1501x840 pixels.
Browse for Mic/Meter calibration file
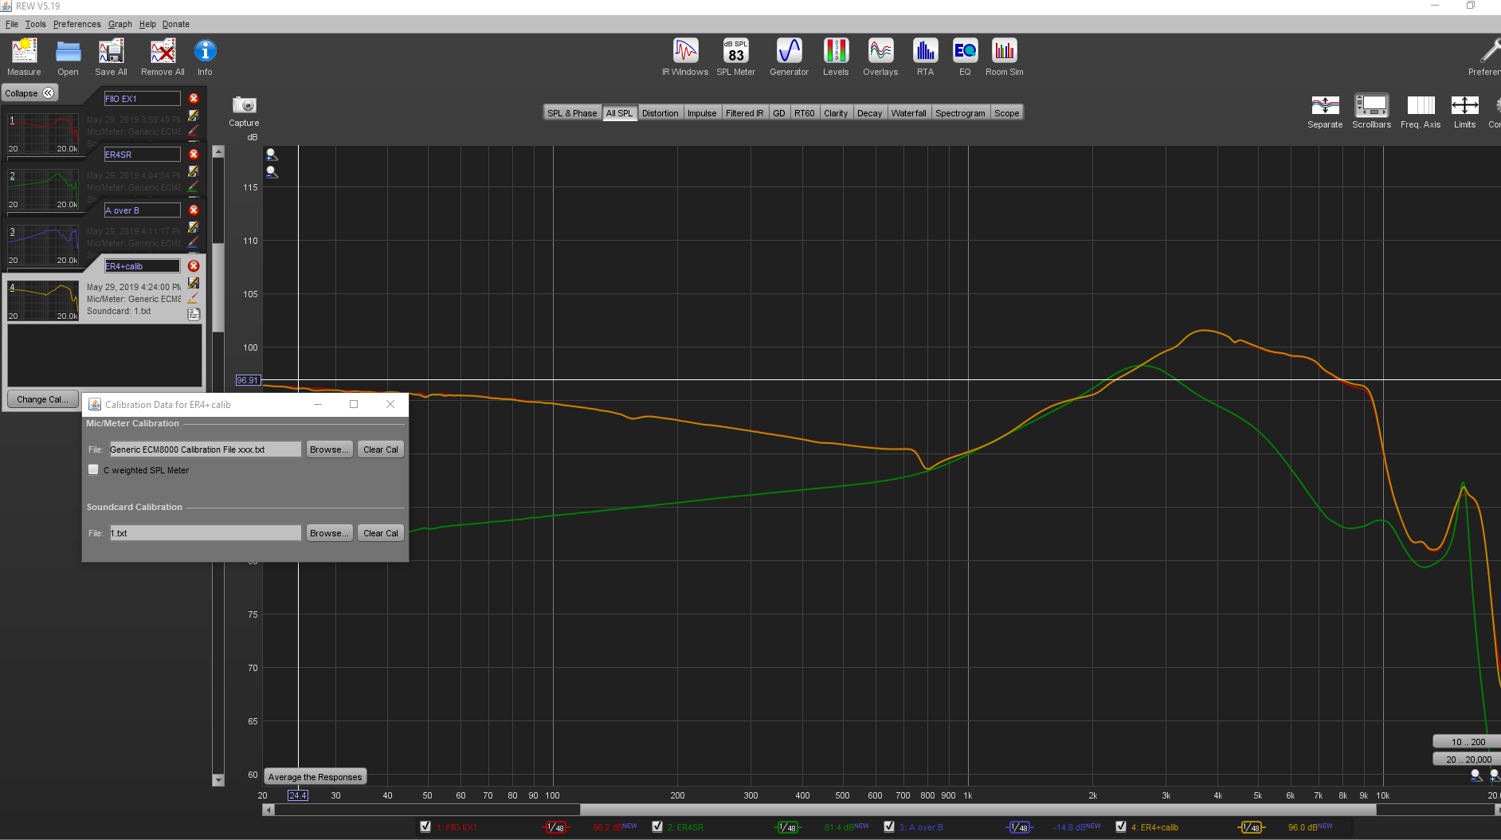329,449
